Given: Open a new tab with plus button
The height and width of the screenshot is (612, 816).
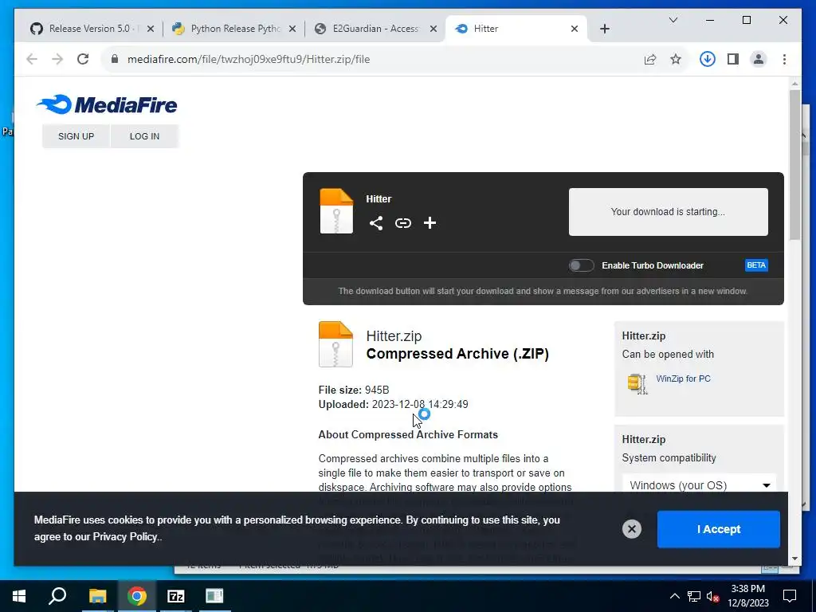Looking at the screenshot, I should pos(604,29).
